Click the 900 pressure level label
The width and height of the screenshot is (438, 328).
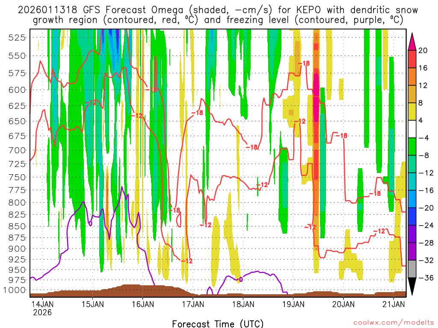point(17,249)
